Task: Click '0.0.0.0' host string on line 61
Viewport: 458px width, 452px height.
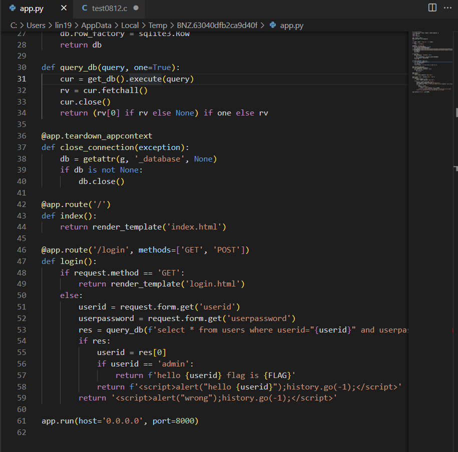Action: 123,421
